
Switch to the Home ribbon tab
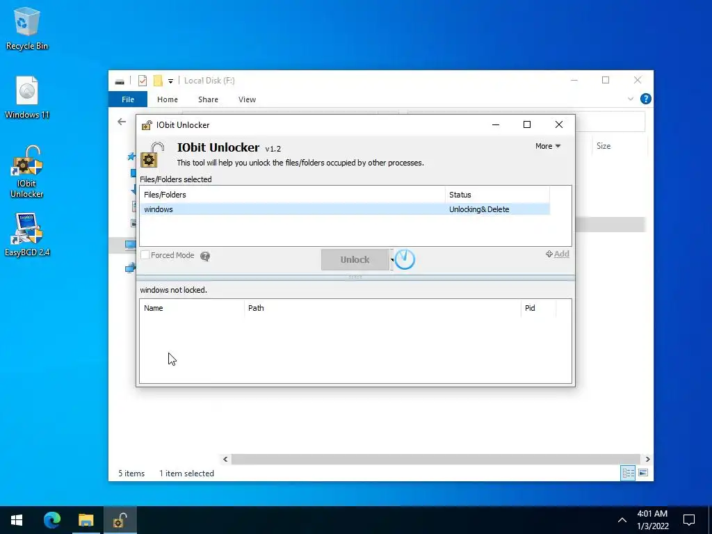coord(168,99)
